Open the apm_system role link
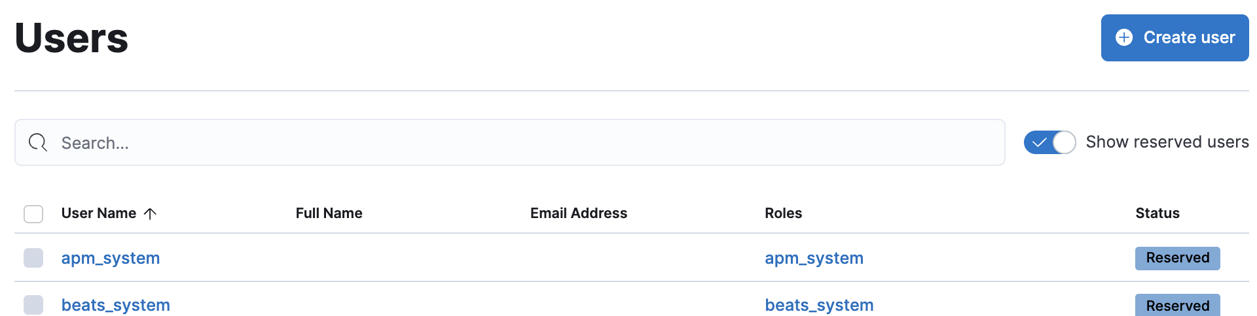This screenshot has width=1257, height=316. (x=814, y=258)
